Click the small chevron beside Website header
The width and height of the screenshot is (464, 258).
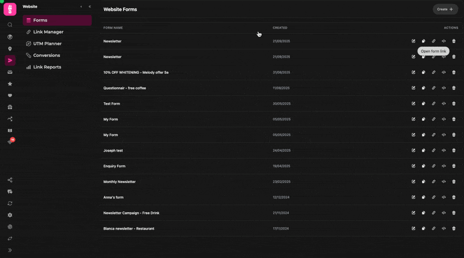(81, 6)
